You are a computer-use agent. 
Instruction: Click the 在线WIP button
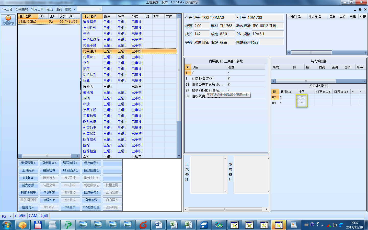pyautogui.click(x=28, y=178)
